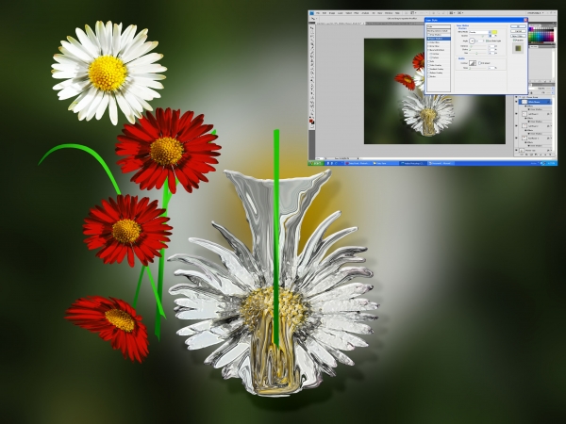Enable the Inner Glow style checkbox

429,46
